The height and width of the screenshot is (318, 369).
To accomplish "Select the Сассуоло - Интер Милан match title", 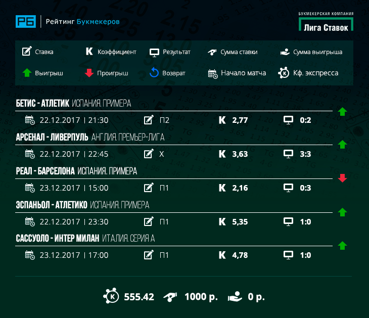I will coord(58,239).
